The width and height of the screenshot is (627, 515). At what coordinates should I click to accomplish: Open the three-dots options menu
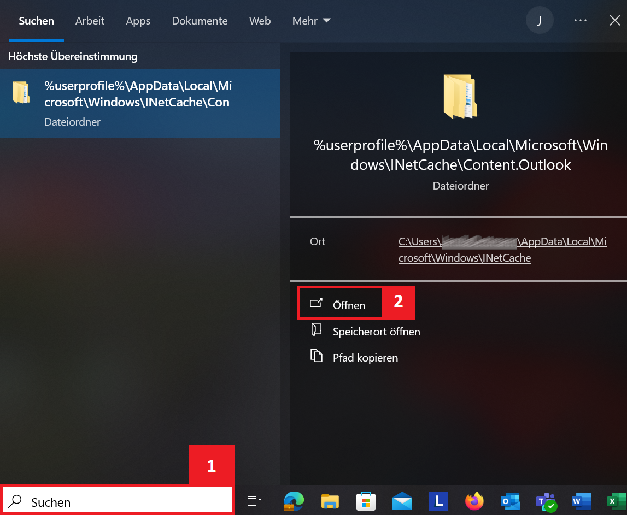(580, 21)
